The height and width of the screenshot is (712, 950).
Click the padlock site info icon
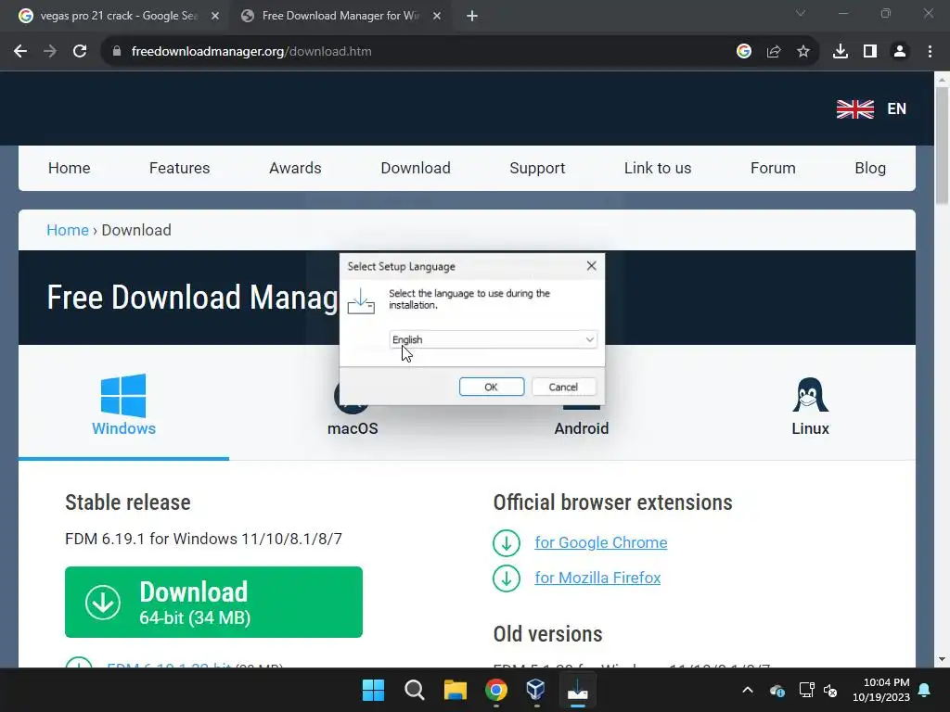(x=117, y=52)
